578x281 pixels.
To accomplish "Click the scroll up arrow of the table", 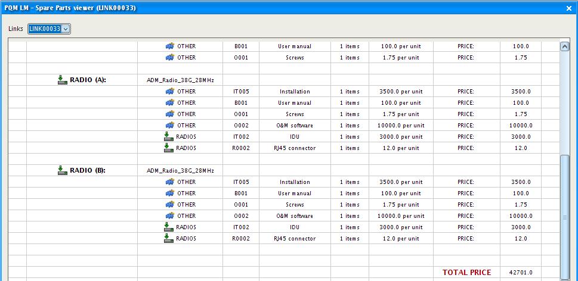I will click(x=564, y=46).
